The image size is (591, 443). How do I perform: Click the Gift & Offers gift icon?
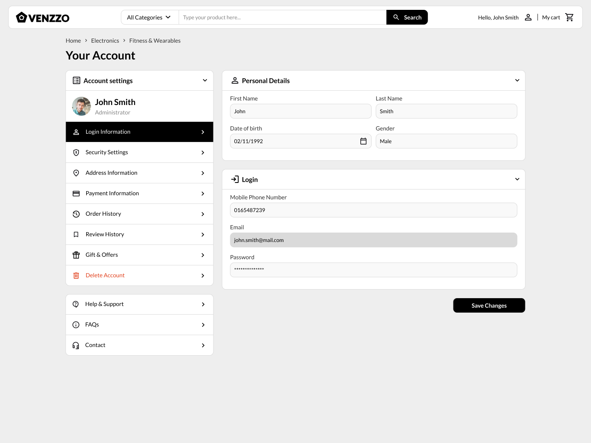[76, 255]
